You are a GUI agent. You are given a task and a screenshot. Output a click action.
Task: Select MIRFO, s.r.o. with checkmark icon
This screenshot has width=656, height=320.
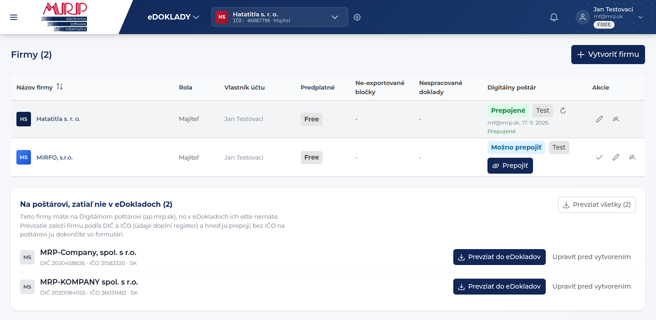(600, 157)
